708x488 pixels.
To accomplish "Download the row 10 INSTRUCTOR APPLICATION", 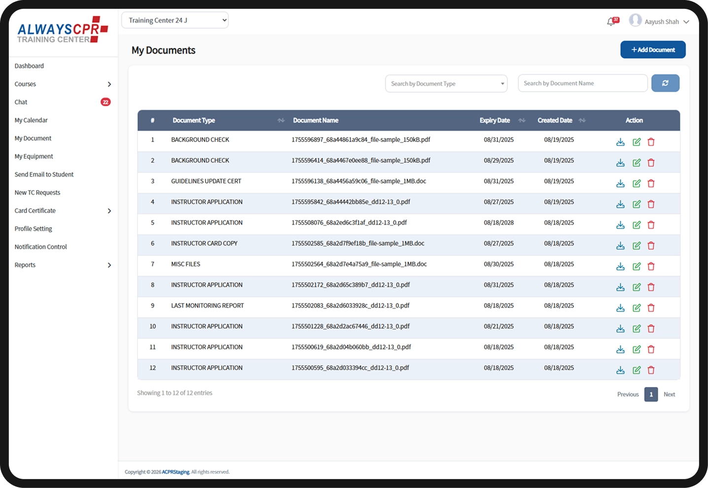I will [620, 328].
